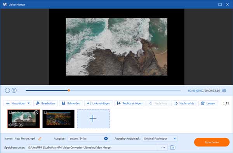The width and height of the screenshot is (233, 153).
Task: Maximize the Video Merger window
Action: point(220,4)
